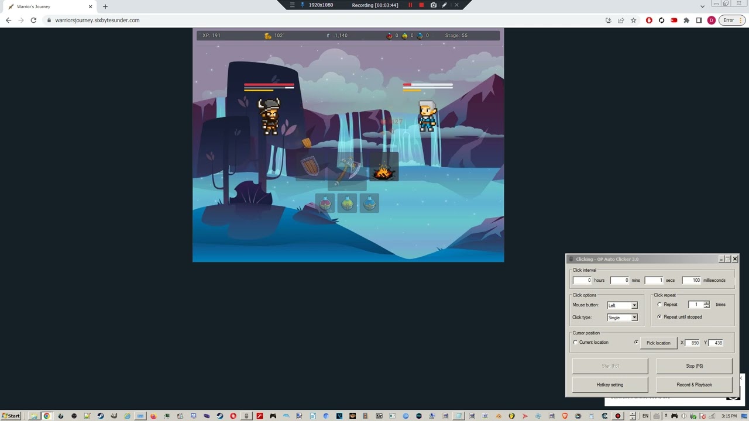749x421 pixels.
Task: Select the shield skill icon in game
Action: pos(310,166)
